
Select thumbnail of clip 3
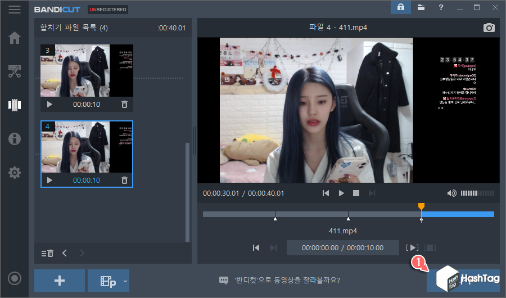point(87,71)
